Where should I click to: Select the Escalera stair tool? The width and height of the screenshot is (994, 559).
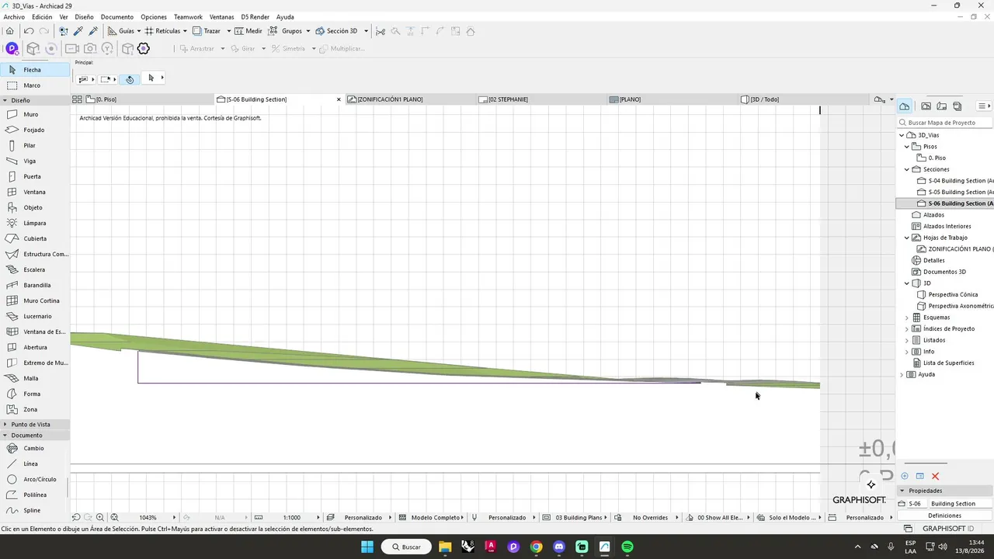(34, 269)
